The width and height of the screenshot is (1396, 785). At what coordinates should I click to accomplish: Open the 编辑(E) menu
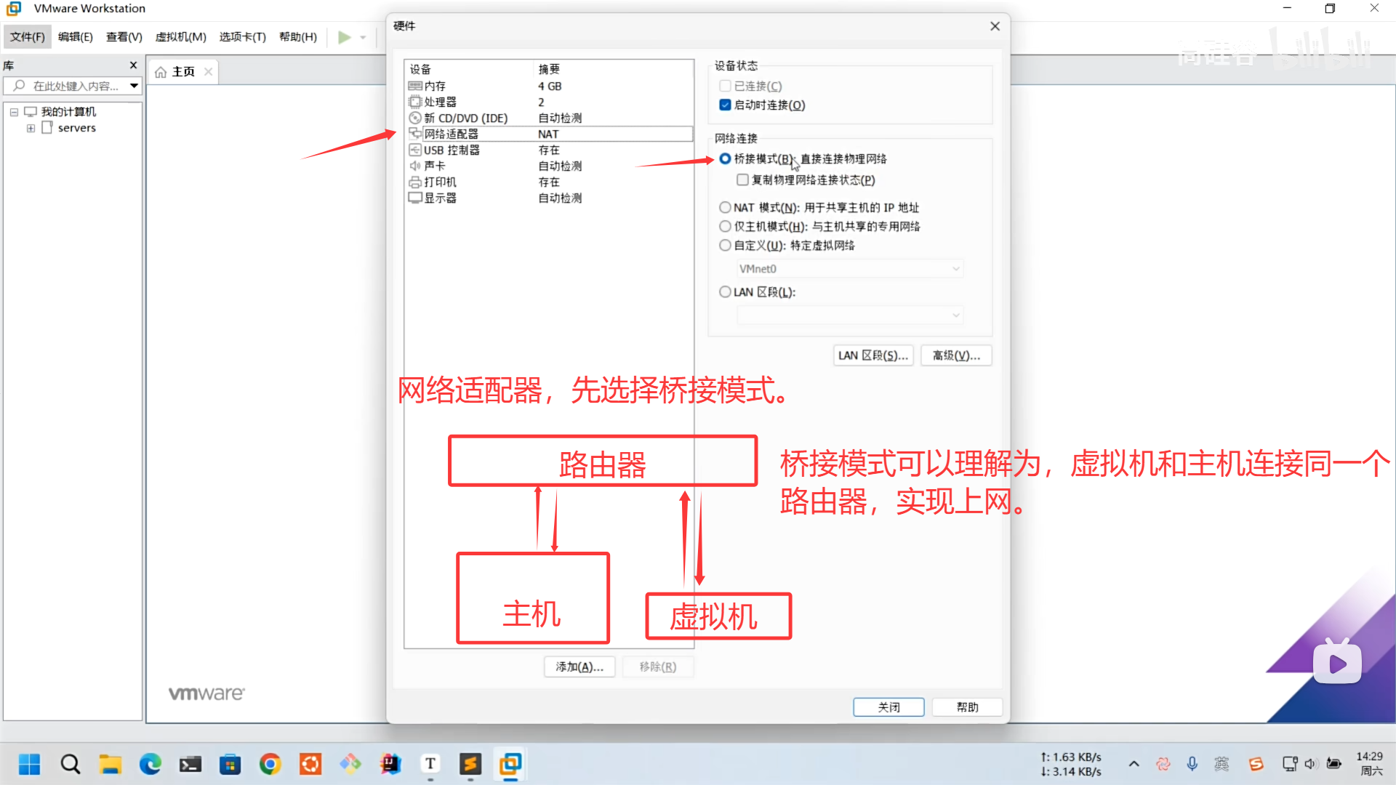tap(75, 37)
